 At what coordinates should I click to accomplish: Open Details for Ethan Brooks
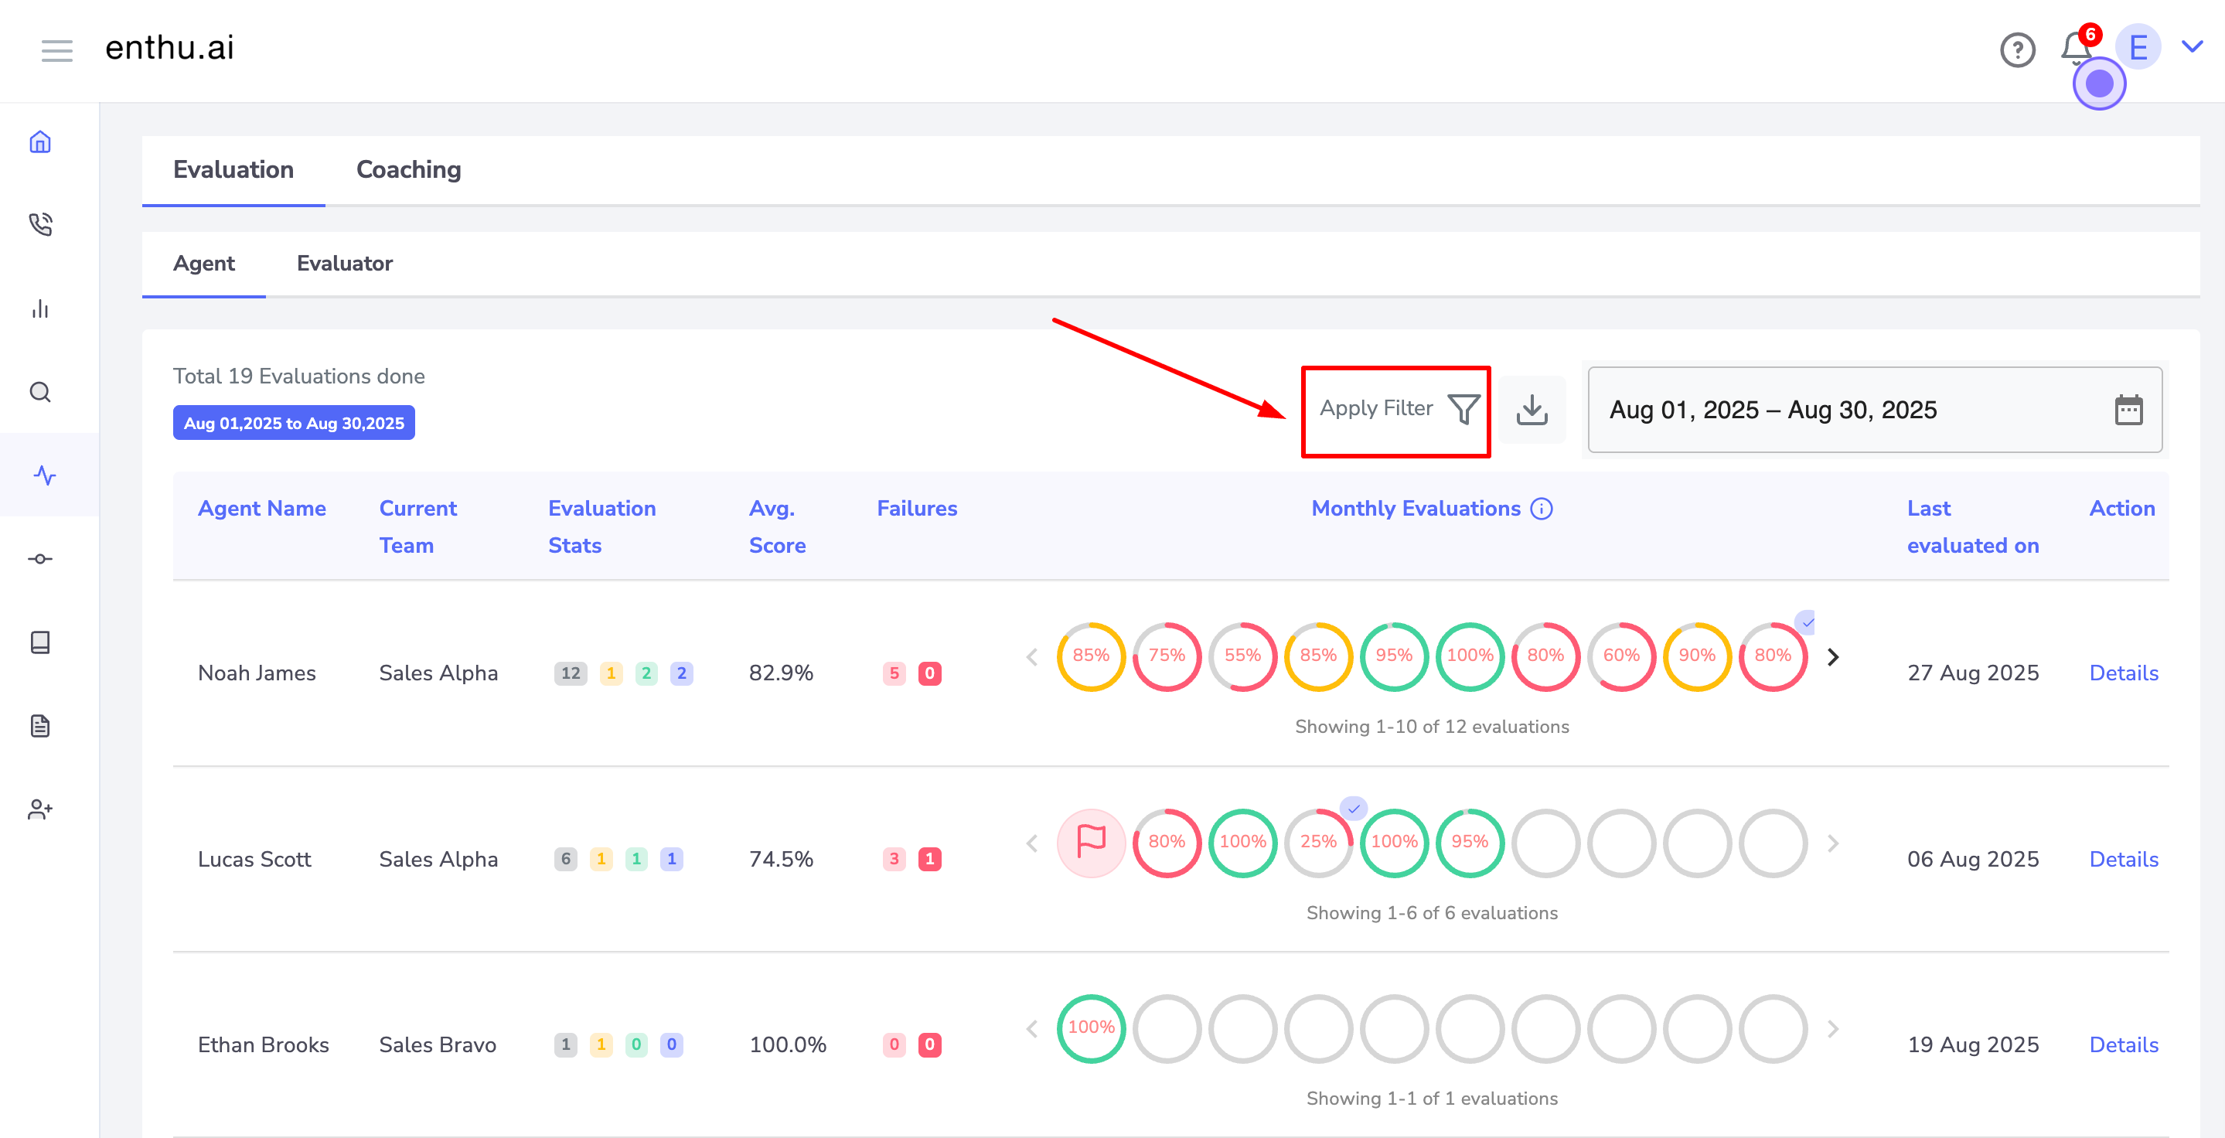pyautogui.click(x=2123, y=1044)
